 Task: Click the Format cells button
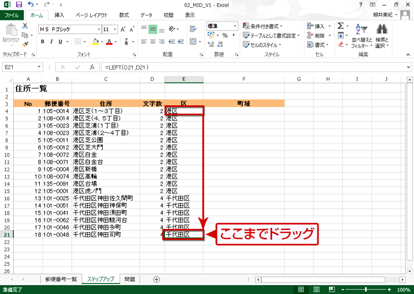point(316,45)
